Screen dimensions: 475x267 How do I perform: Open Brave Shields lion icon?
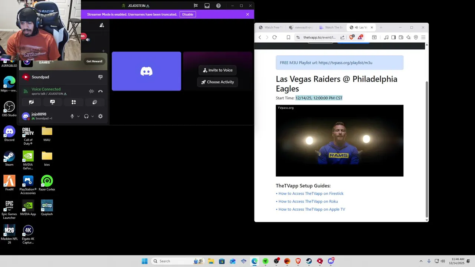click(x=351, y=37)
